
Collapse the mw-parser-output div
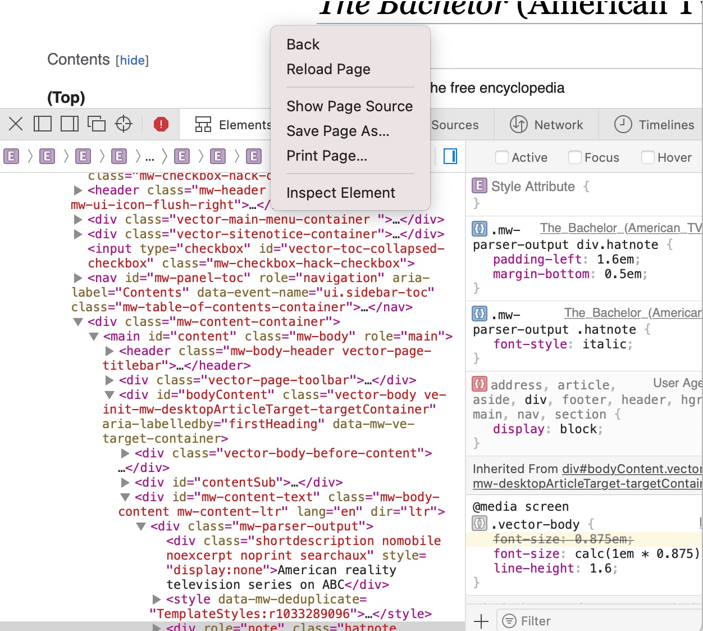coord(141,526)
